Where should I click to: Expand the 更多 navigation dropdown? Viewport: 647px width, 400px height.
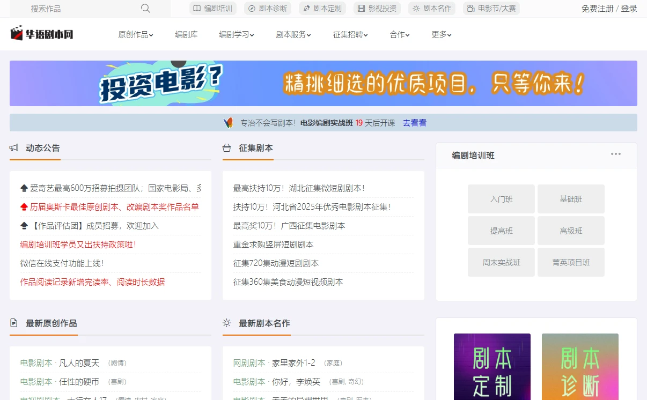pyautogui.click(x=441, y=33)
